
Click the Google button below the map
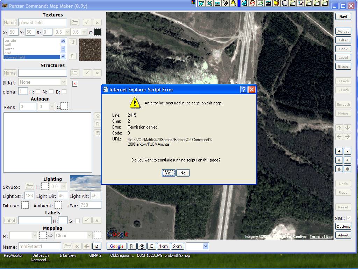tap(117, 246)
